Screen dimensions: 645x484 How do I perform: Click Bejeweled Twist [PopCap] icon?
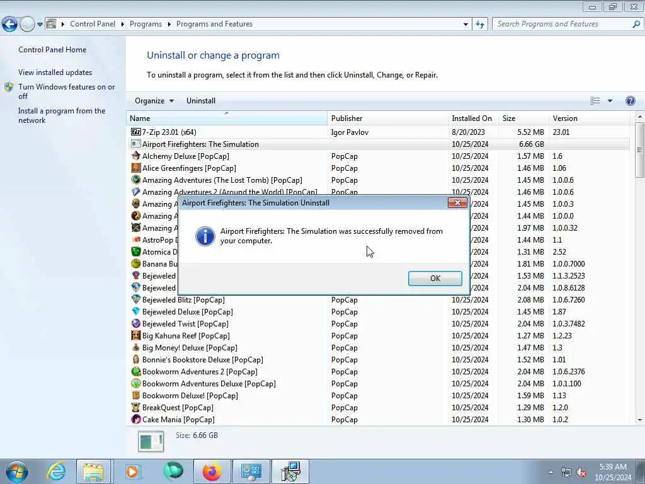(136, 323)
